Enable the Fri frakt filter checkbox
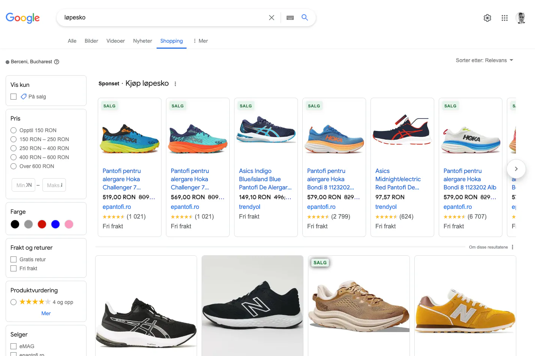Screen dimensions: 535x356 (x=13, y=268)
